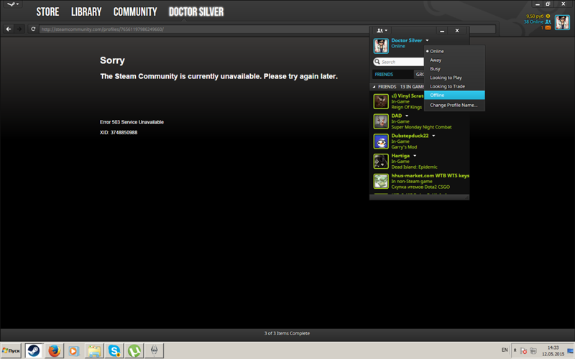Screen dimensions: 575x359
Task: Expand the dropdown arrow next to Dubstepduck22
Action: click(x=433, y=136)
